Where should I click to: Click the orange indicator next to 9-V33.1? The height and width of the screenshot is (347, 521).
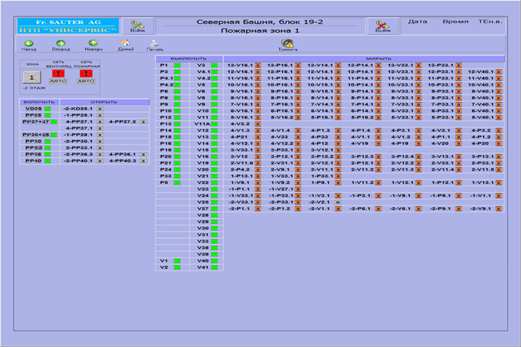[418, 92]
